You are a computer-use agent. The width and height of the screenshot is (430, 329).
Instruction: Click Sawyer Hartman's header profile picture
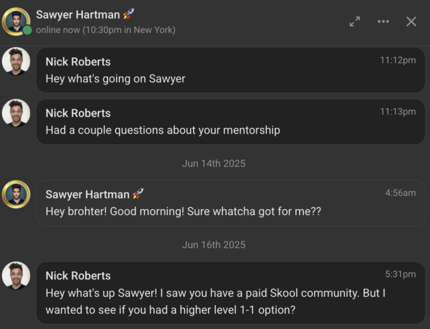point(16,21)
